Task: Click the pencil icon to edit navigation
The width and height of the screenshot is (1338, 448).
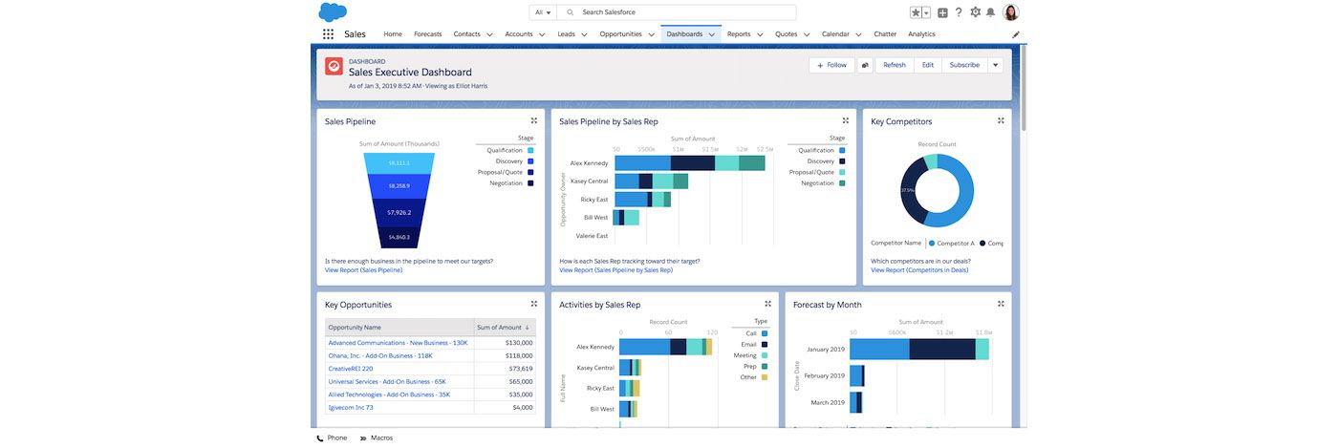Action: 1016,34
